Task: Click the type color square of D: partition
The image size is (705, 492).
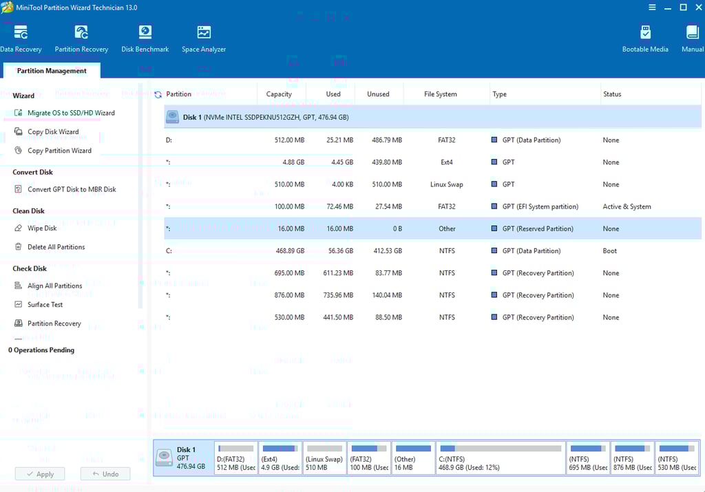Action: point(494,140)
